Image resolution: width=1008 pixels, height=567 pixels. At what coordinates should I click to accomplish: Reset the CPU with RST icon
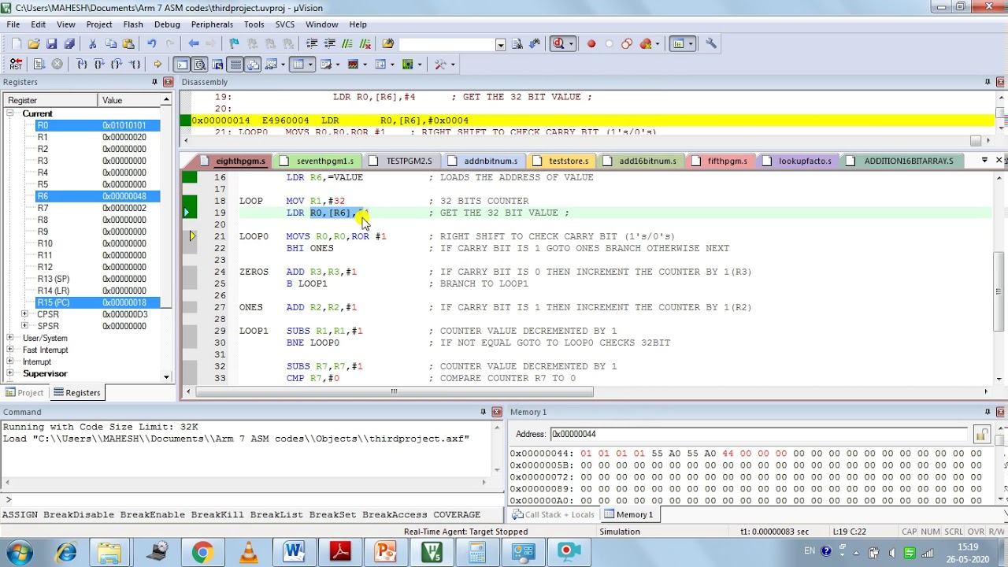coord(16,65)
